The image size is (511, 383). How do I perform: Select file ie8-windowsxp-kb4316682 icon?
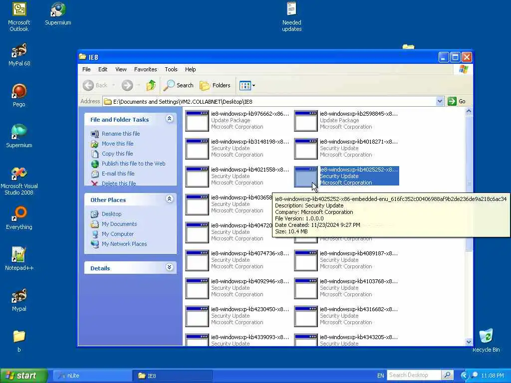pos(306,316)
